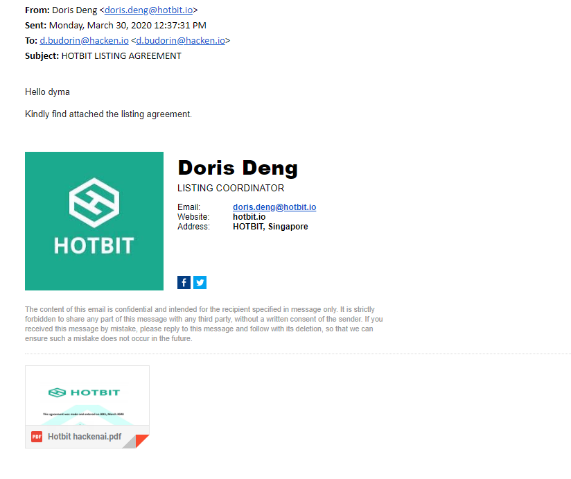This screenshot has height=479, width=571.
Task: Click the Doris Deng signature name
Action: click(238, 168)
